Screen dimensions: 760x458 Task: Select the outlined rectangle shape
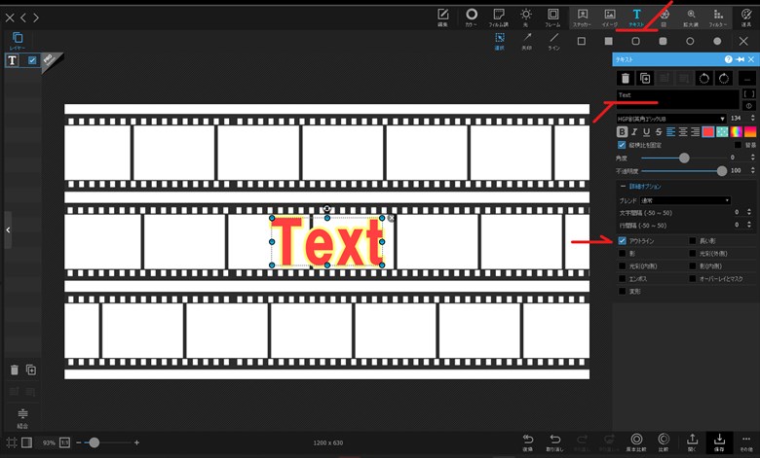point(581,41)
